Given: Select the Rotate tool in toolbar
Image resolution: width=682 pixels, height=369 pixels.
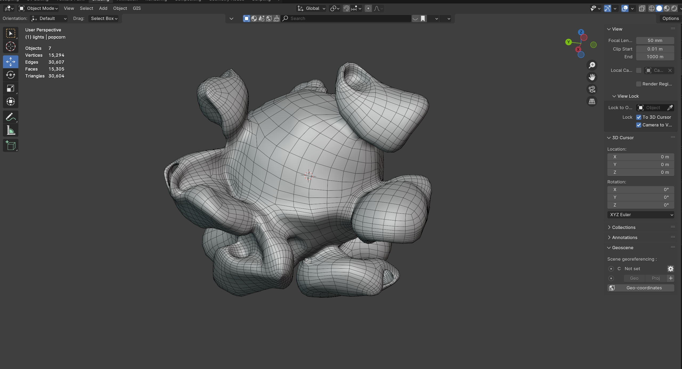Looking at the screenshot, I should [x=11, y=75].
